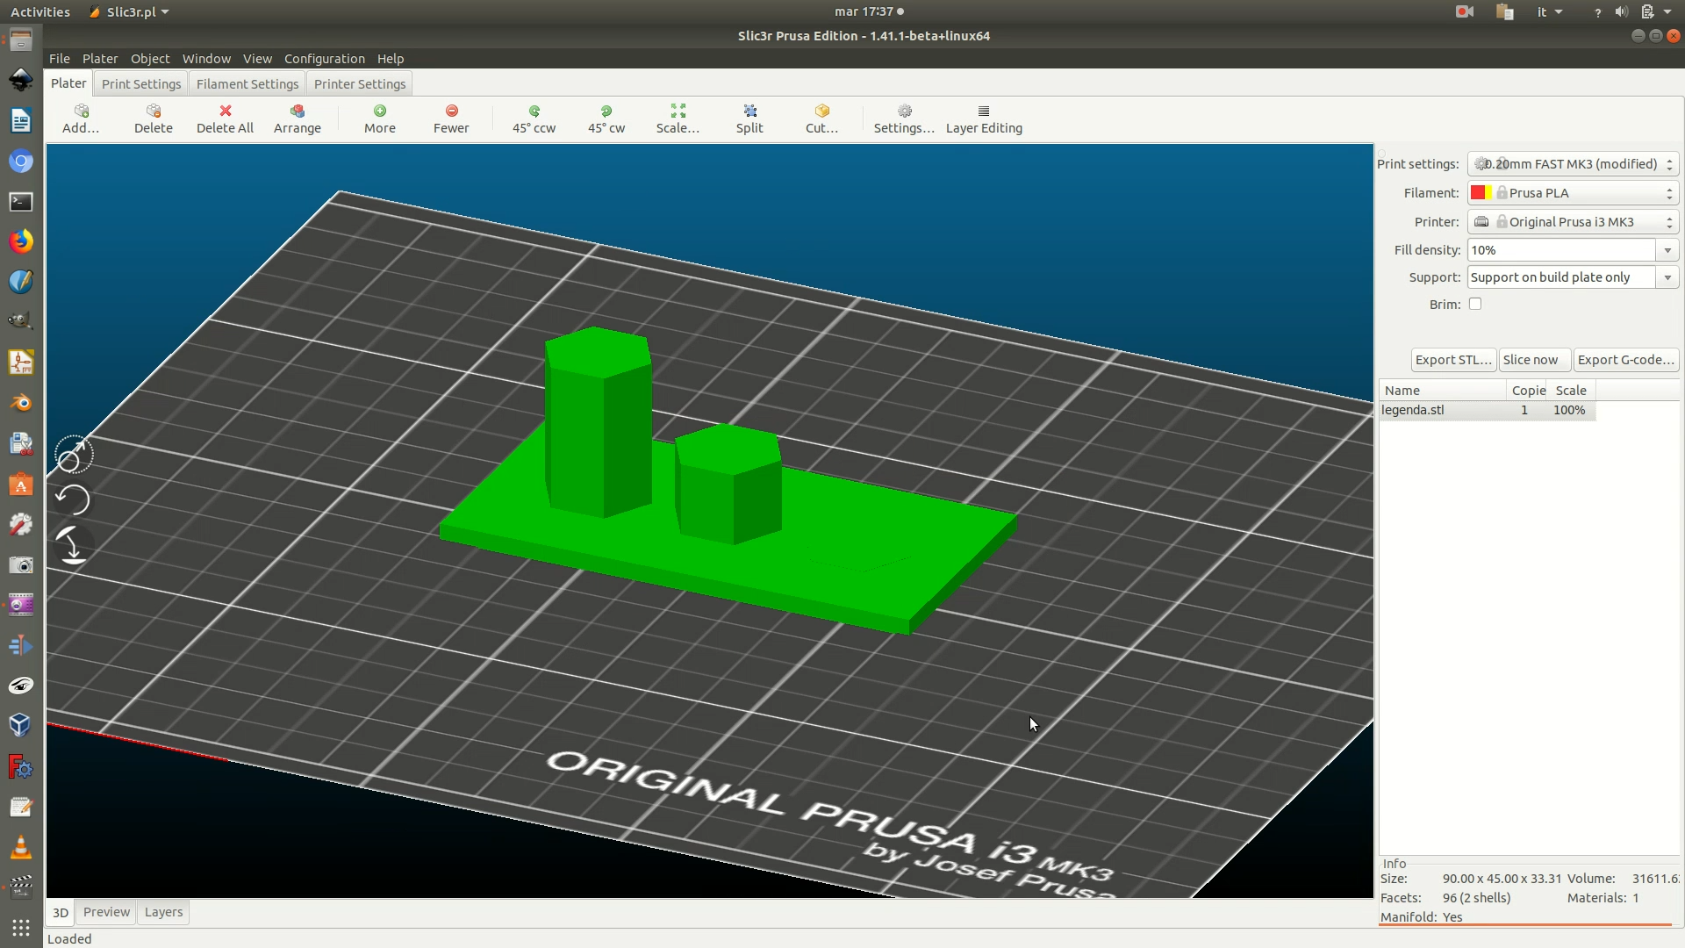Open the FreeCAD dock icon
The width and height of the screenshot is (1685, 948).
pos(21,768)
